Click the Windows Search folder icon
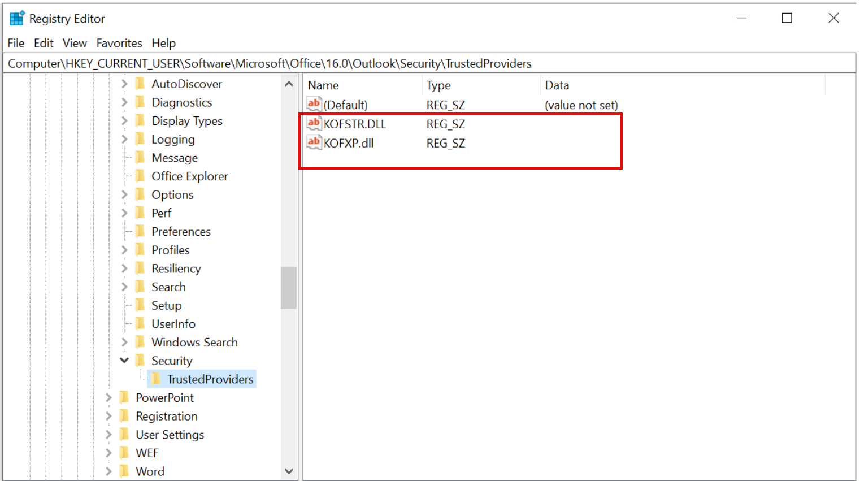 [140, 342]
